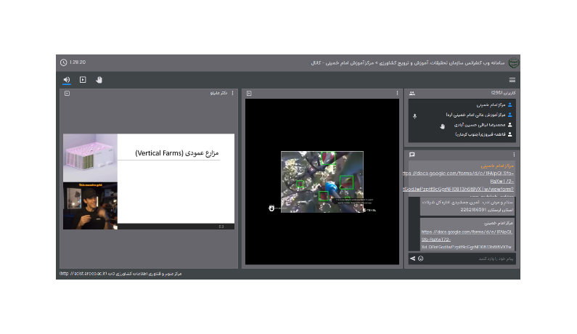The height and width of the screenshot is (334, 577).
Task: Raise hand using the toolbar hand icon
Action: click(99, 80)
